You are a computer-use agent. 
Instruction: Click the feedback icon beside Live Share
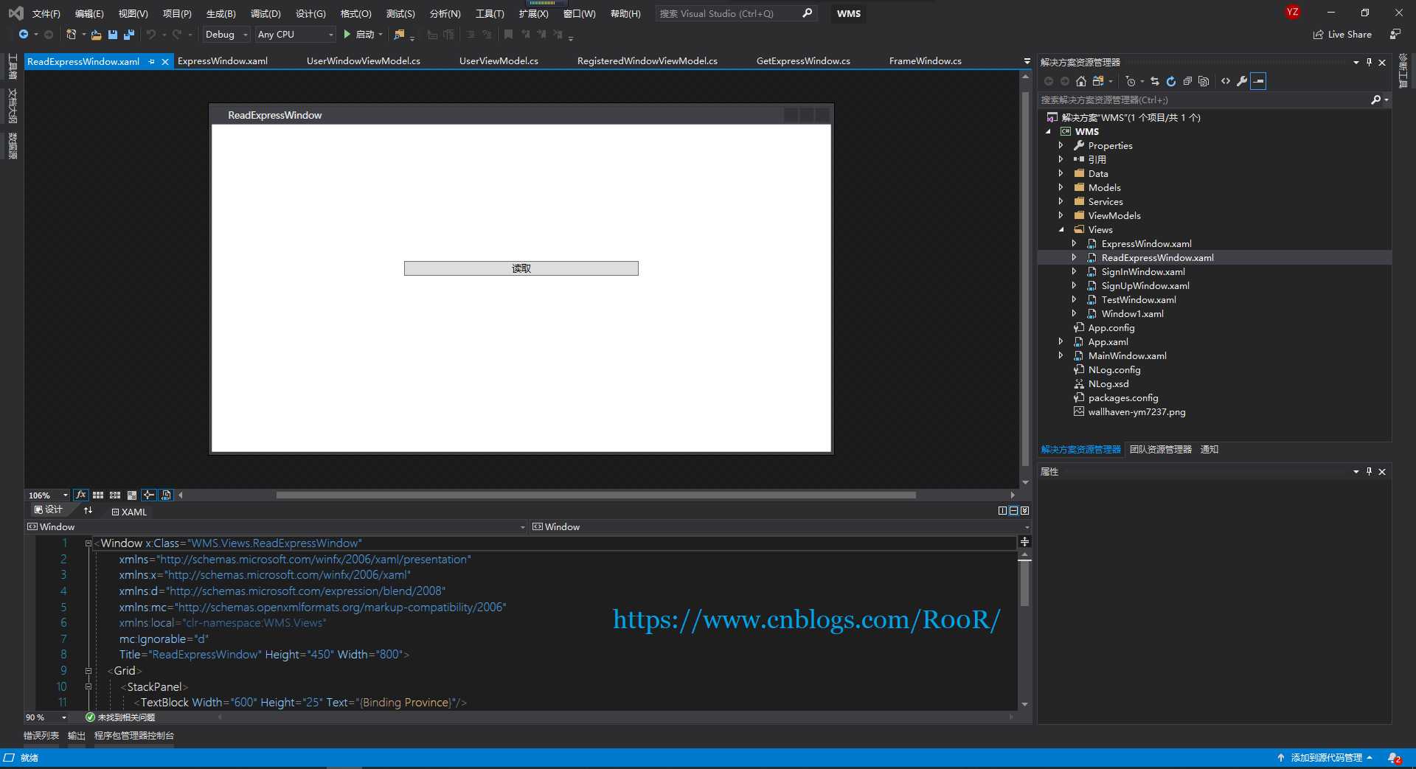pyautogui.click(x=1395, y=35)
